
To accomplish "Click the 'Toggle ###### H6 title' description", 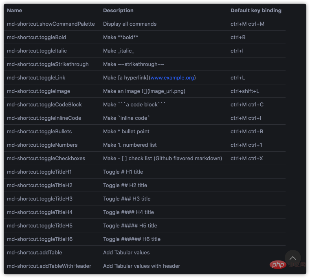I will [132, 239].
